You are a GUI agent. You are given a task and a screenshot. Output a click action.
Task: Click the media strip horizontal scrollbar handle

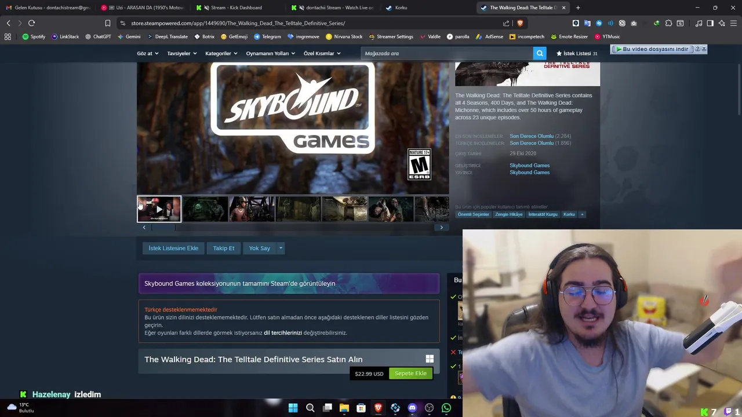[x=163, y=228]
